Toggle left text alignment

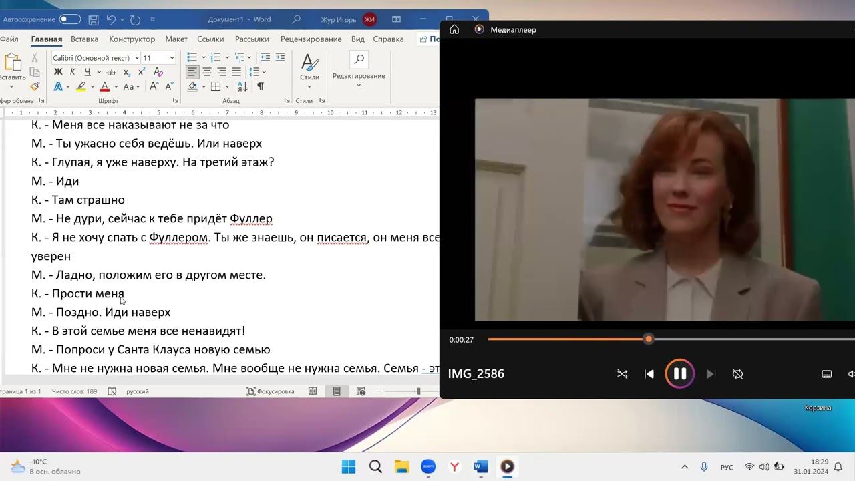click(x=192, y=72)
